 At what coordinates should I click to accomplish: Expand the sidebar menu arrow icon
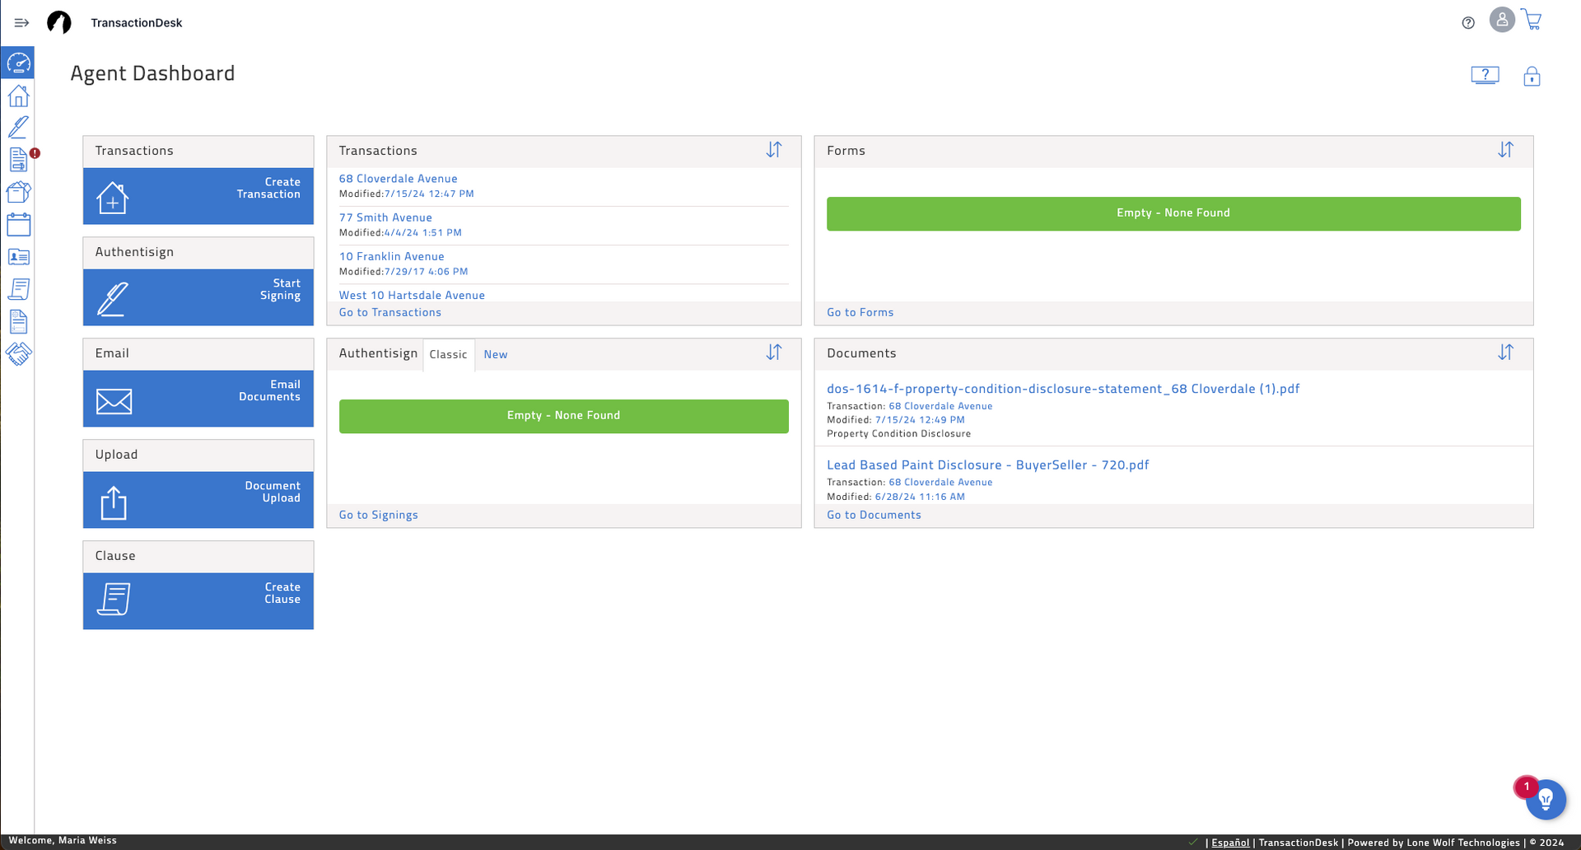pos(21,23)
